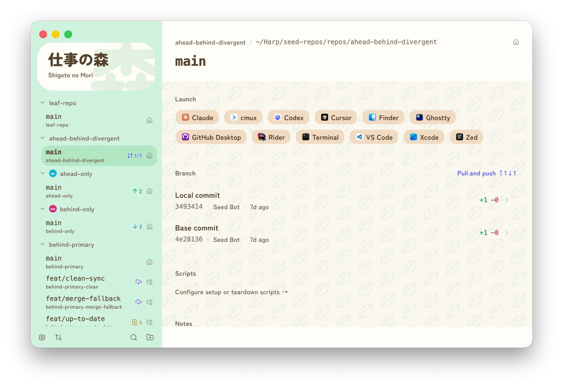Image resolution: width=563 pixels, height=388 pixels.
Task: Click Configure setup or teardown scripts link
Action: [232, 292]
